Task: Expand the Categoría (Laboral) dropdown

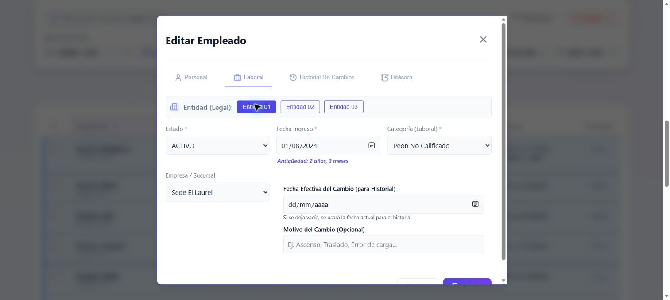Action: 439,145
